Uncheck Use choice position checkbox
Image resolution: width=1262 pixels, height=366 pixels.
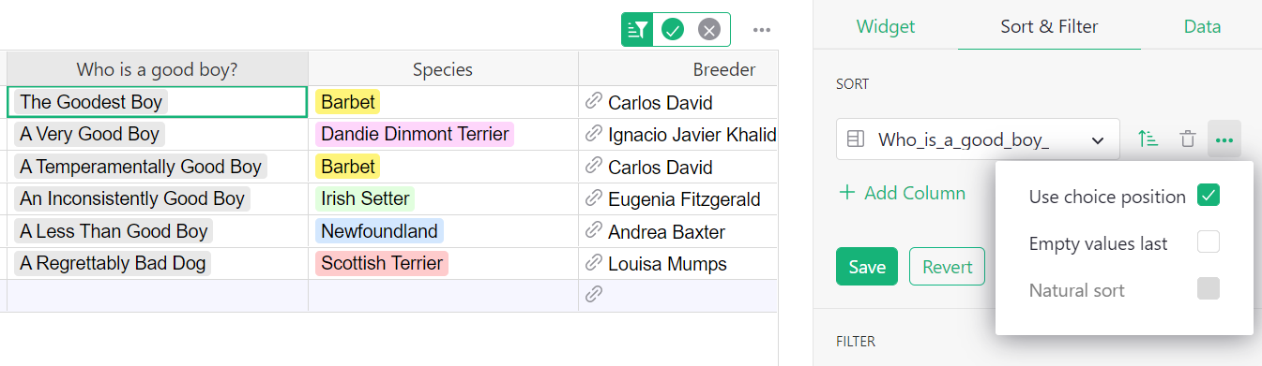click(x=1209, y=196)
